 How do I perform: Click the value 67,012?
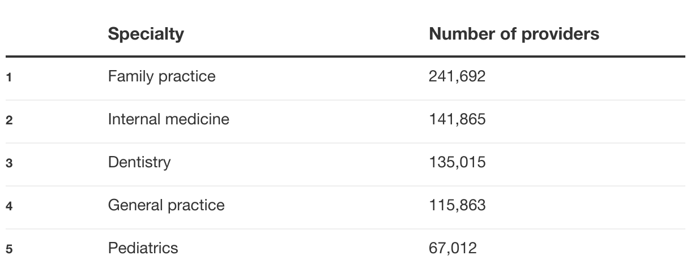(453, 248)
